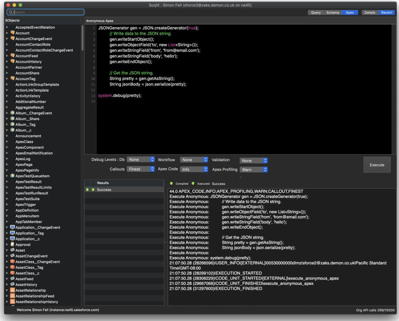Toggle the Recent panel button
The height and width of the screenshot is (321, 399).
[x=387, y=12]
